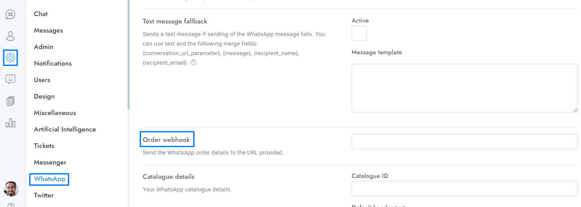Click the settings sidebar scrollbar
This screenshot has height=207, width=581.
128,54
